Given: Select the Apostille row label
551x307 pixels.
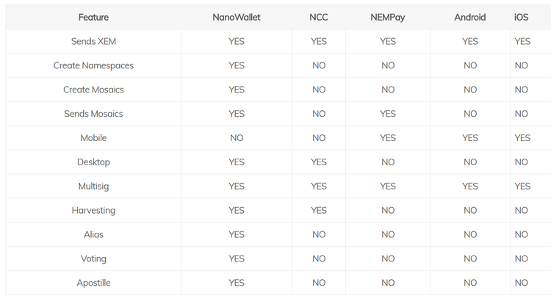Looking at the screenshot, I should pyautogui.click(x=93, y=283).
